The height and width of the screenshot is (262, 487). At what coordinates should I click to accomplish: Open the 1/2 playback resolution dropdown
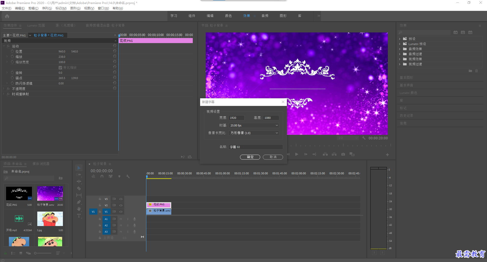click(x=348, y=138)
